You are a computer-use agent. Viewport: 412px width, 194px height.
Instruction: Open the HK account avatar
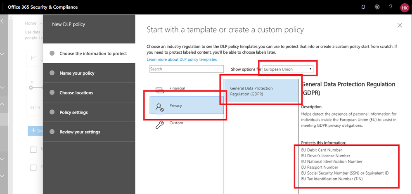(x=405, y=7)
